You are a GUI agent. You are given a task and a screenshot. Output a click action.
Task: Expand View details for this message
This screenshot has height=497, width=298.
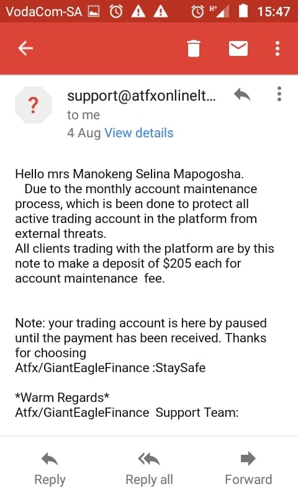click(138, 133)
